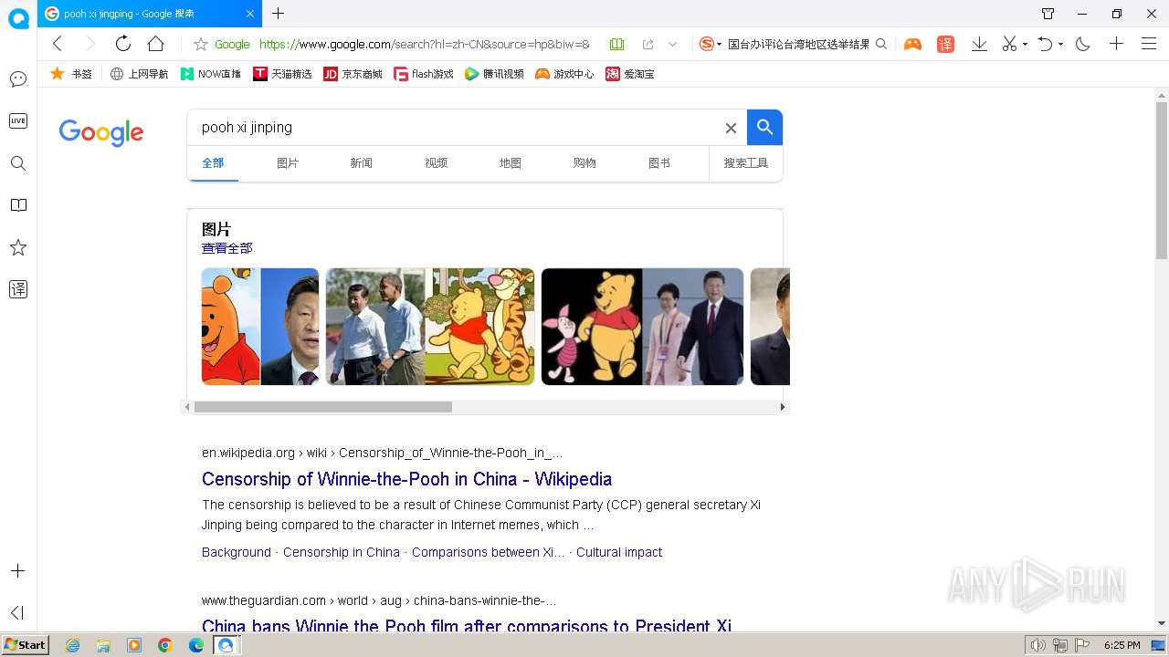Open sidebar search icon
This screenshot has height=657, width=1169.
pos(18,163)
